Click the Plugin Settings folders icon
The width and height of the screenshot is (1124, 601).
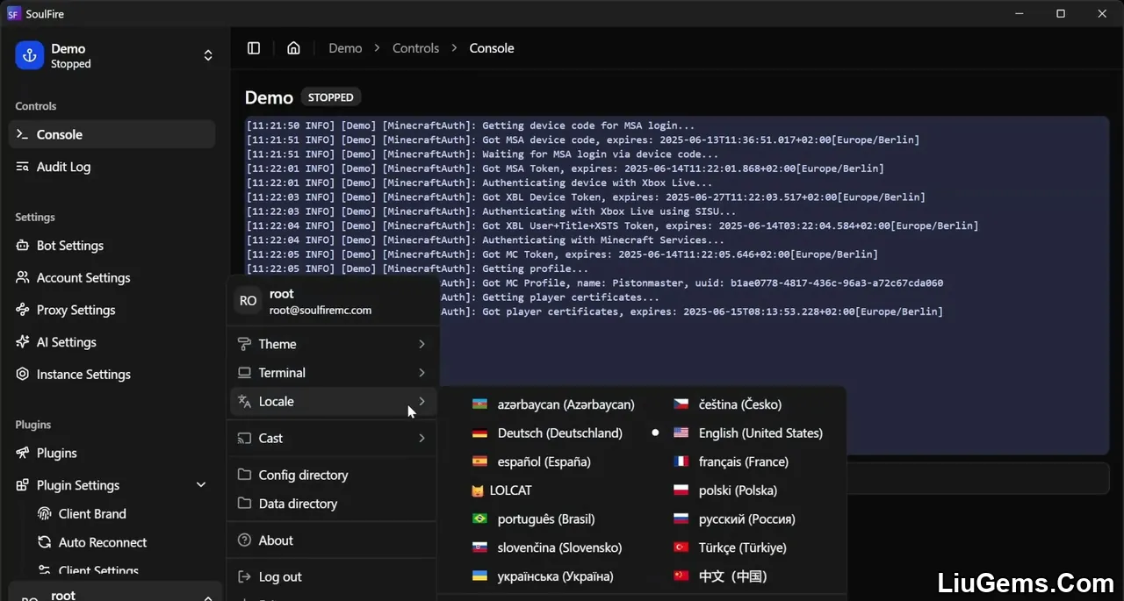(x=23, y=485)
